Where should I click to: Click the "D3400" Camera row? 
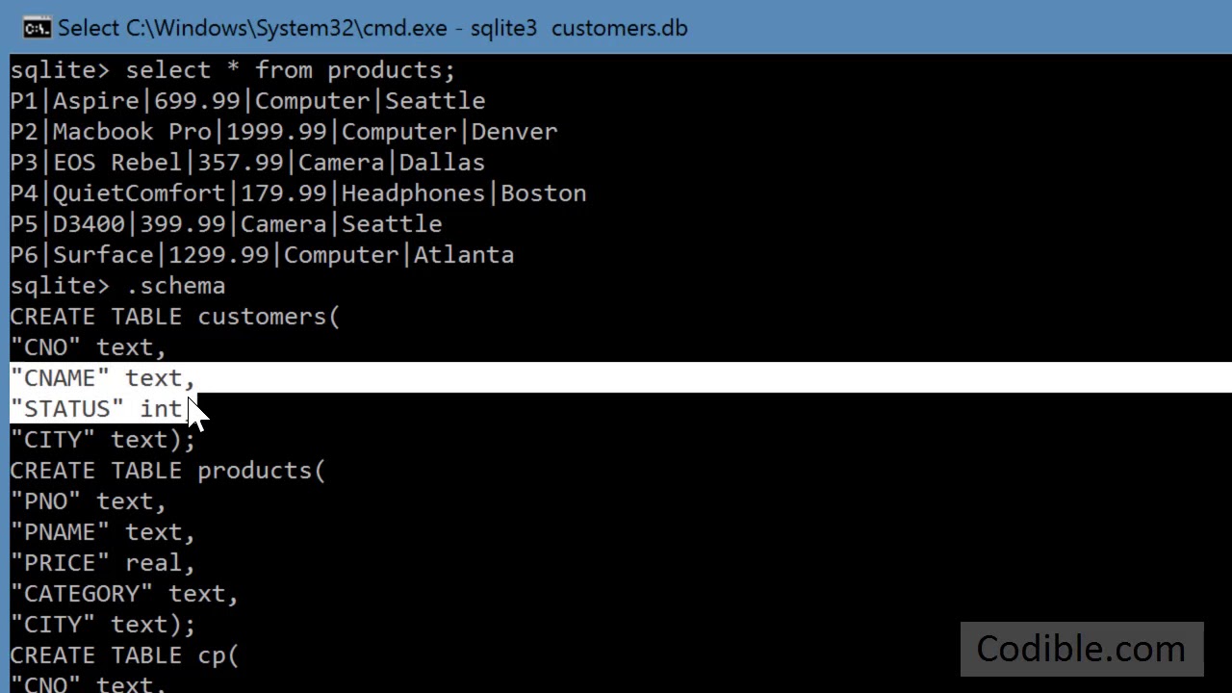226,224
